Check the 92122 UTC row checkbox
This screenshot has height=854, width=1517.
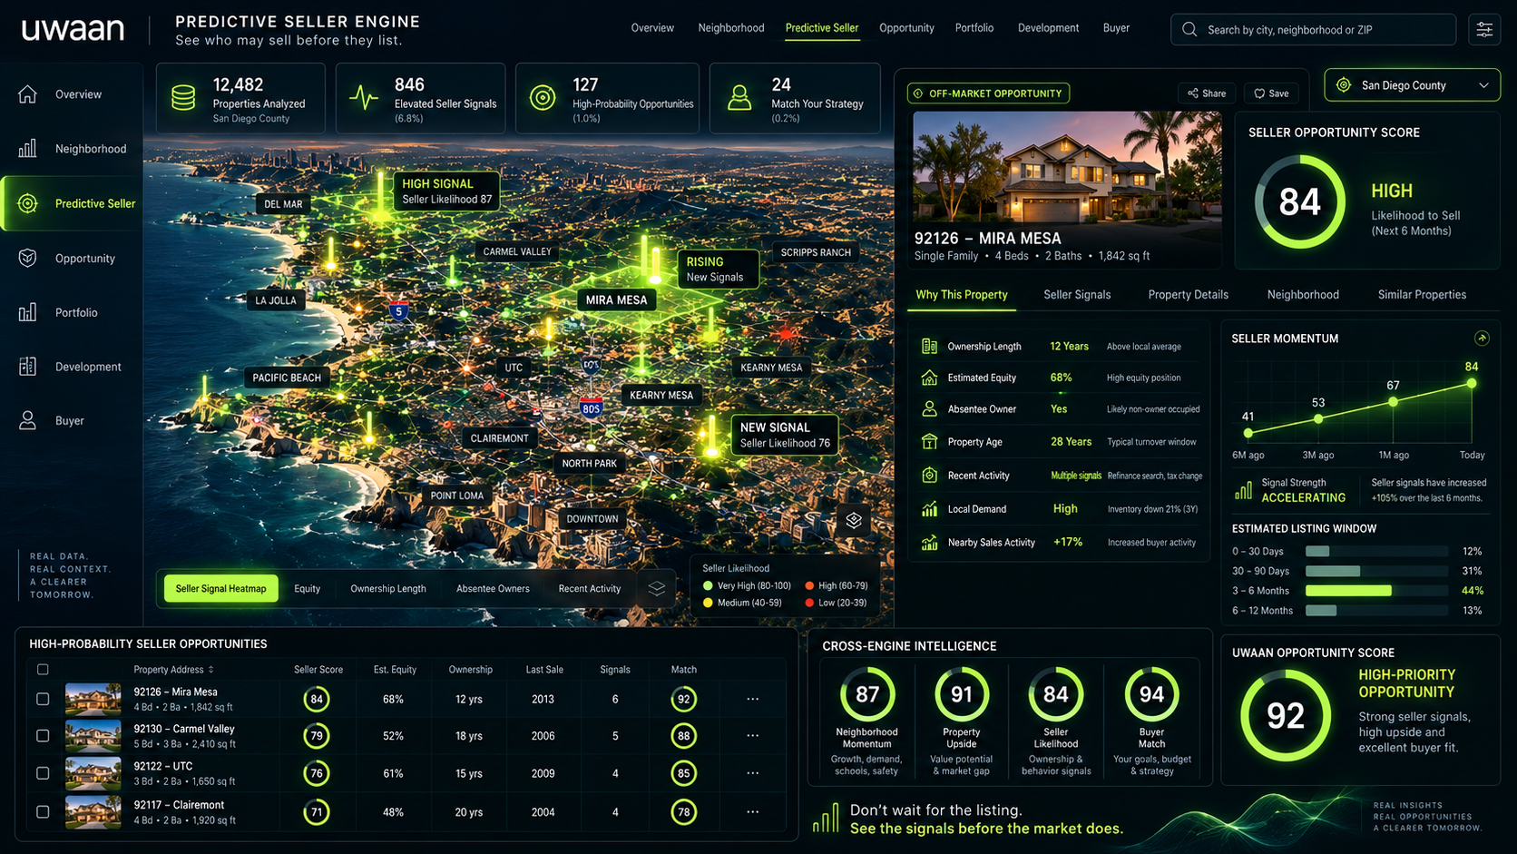coord(43,773)
